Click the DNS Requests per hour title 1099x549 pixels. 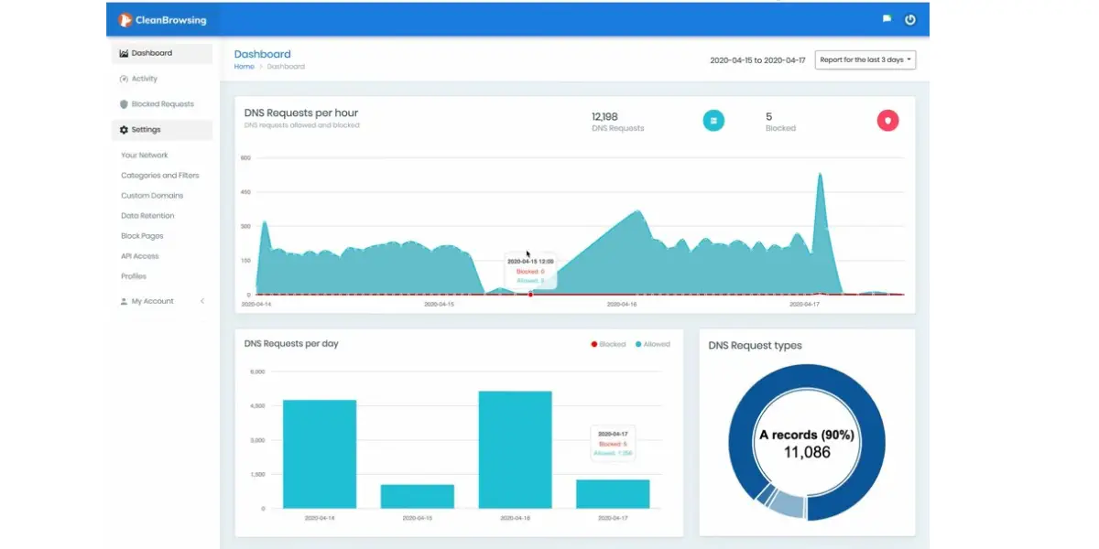click(301, 113)
